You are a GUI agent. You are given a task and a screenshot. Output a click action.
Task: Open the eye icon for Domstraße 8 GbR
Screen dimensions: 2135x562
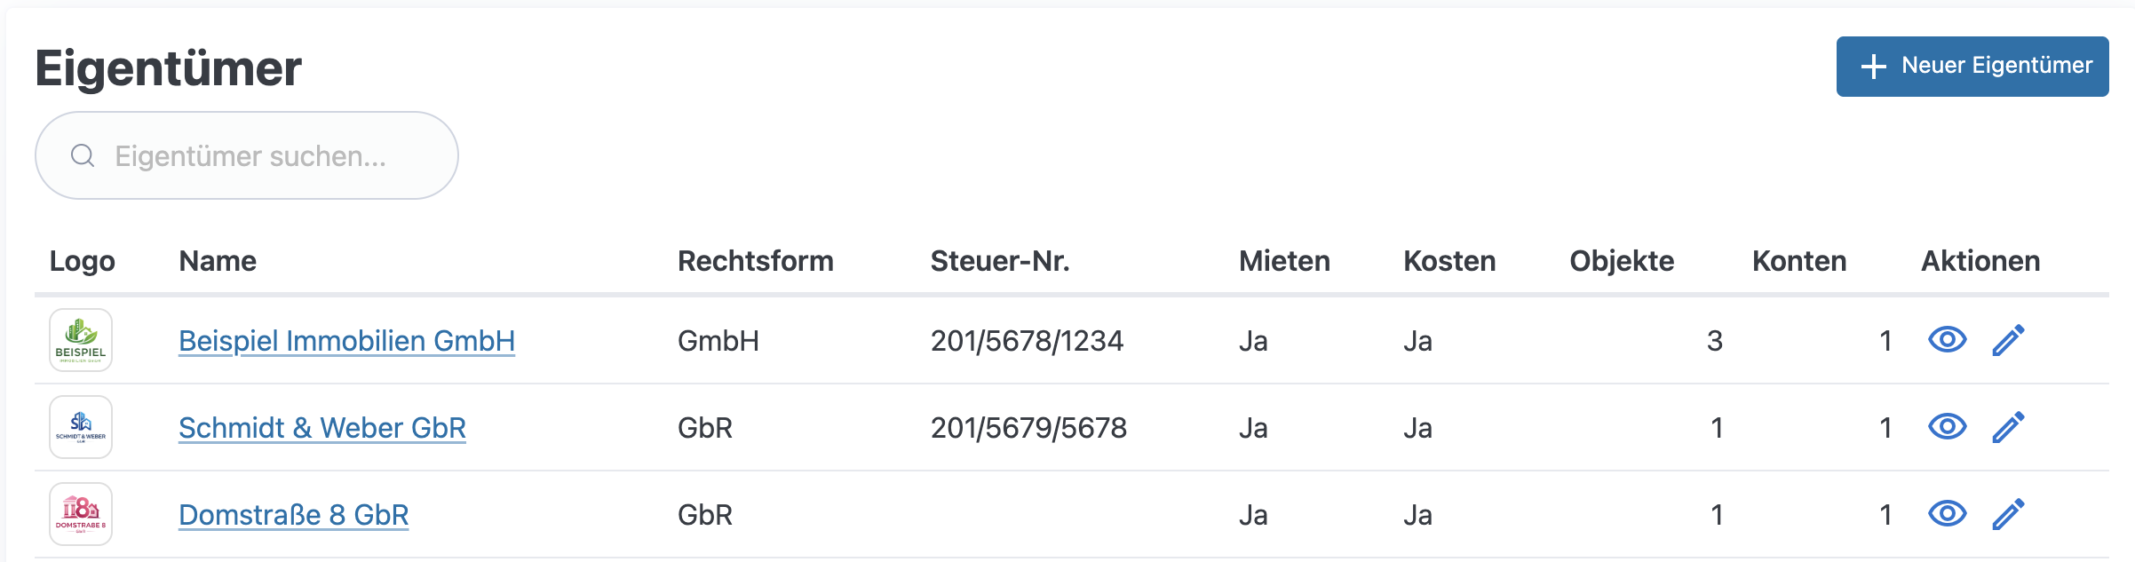click(x=1946, y=513)
